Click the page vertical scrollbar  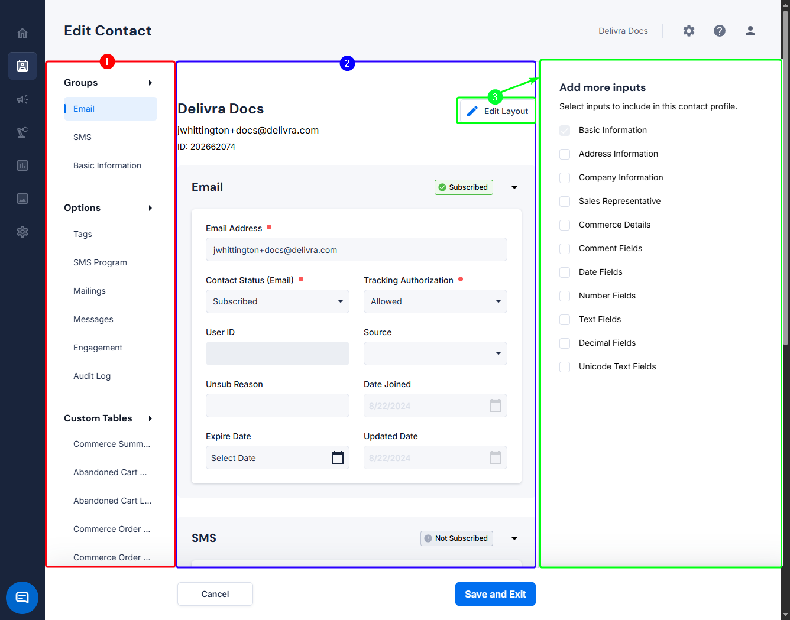(x=785, y=177)
